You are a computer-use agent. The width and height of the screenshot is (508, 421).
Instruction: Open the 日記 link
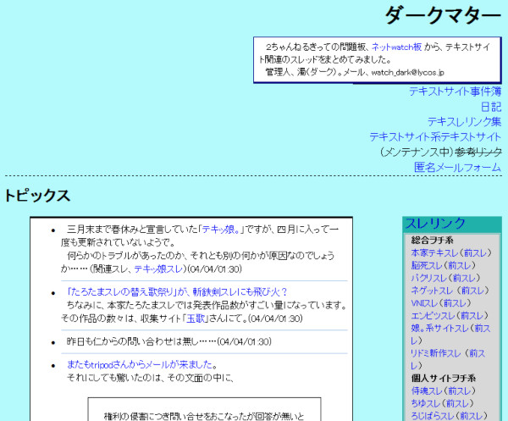coord(491,107)
